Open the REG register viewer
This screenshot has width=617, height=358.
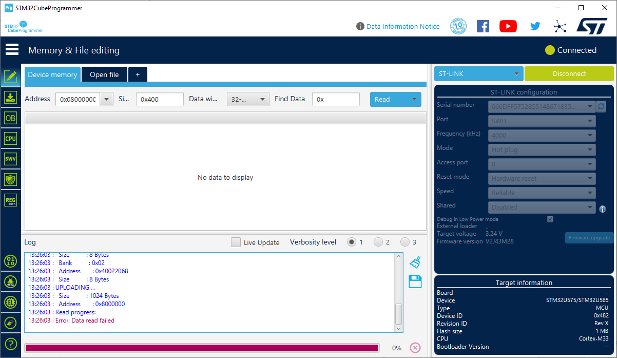(11, 200)
